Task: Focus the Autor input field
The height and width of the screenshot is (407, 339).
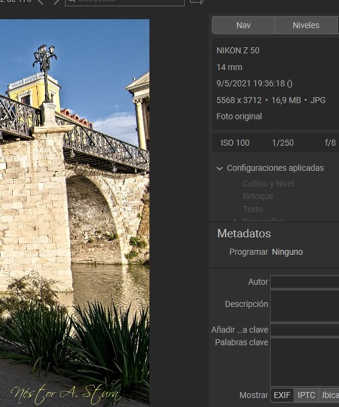Action: pos(304,282)
